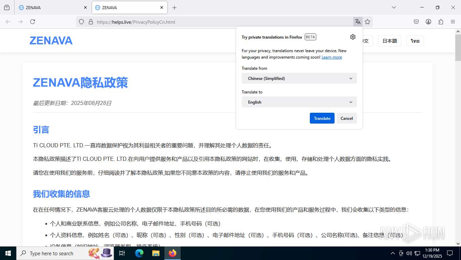Image resolution: width=461 pixels, height=260 pixels.
Task: Expand the Translate from language dropdown
Action: coord(299,78)
